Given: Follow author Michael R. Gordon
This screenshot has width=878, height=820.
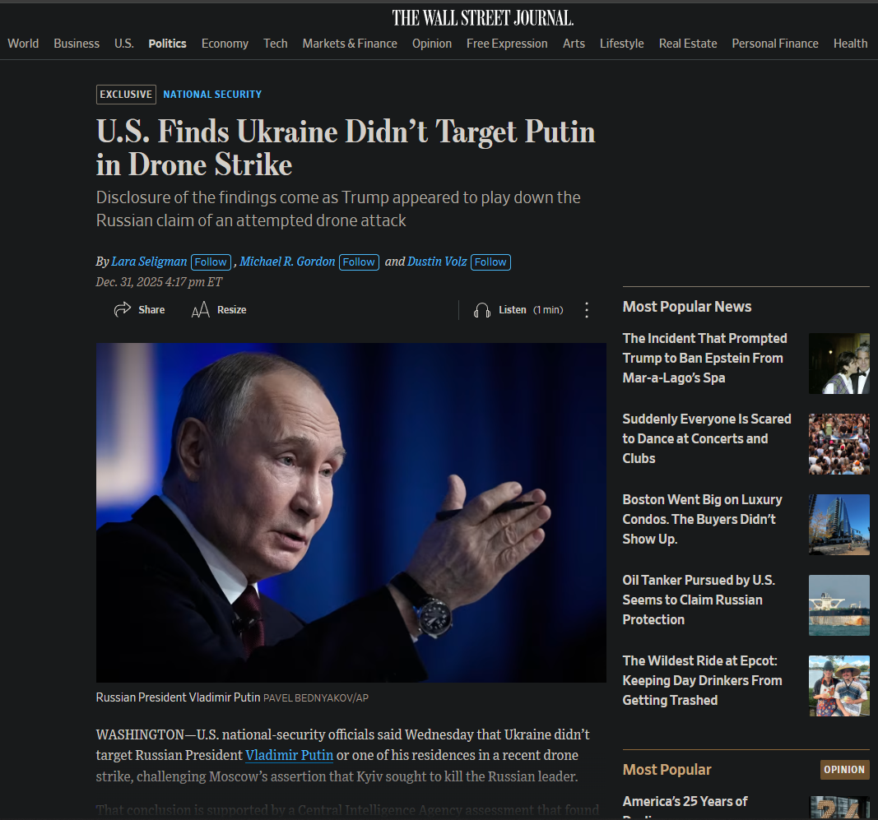Looking at the screenshot, I should (359, 262).
